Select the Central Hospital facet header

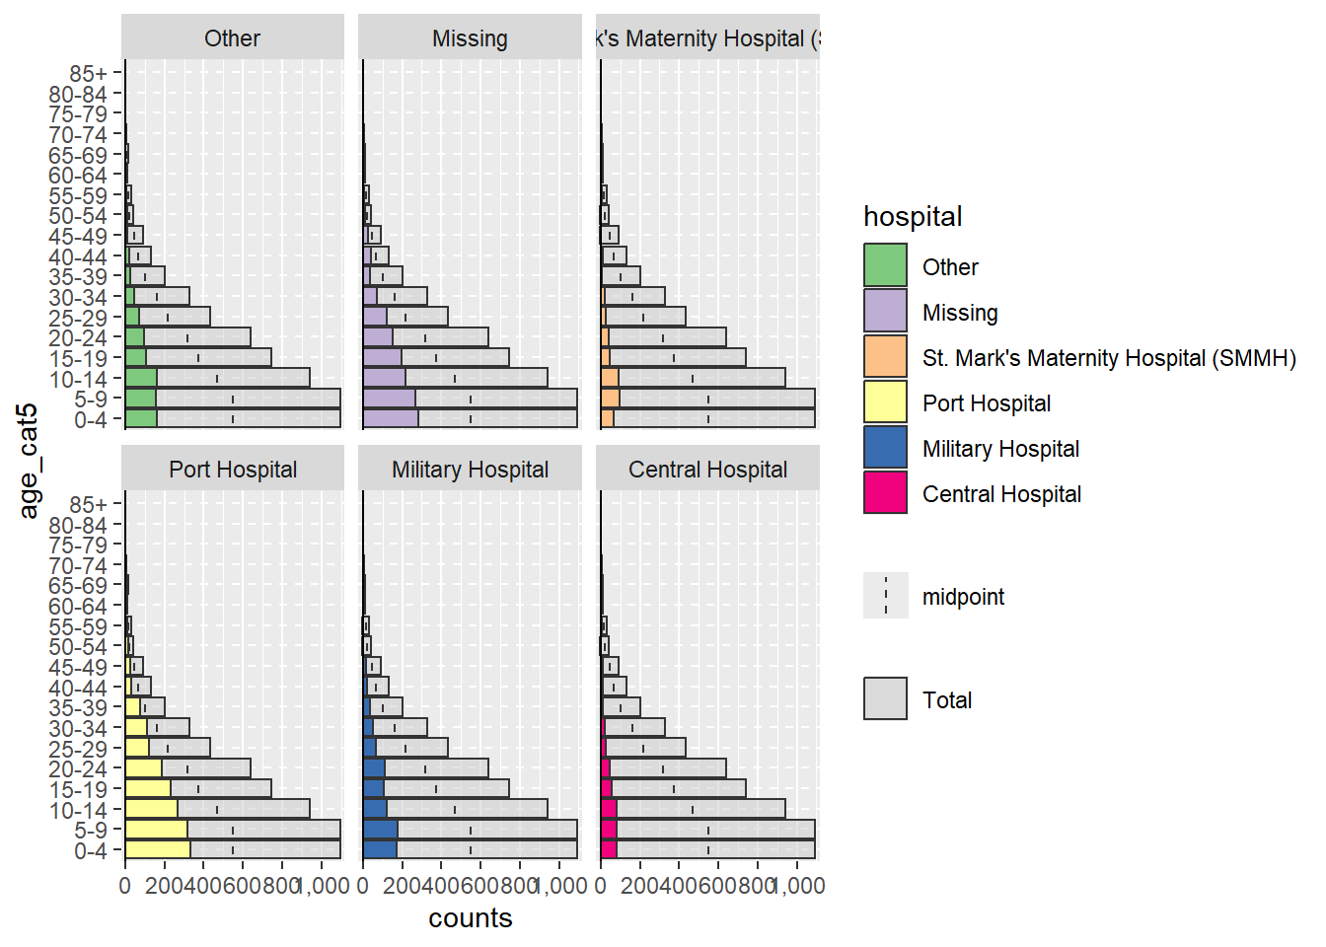click(x=707, y=469)
